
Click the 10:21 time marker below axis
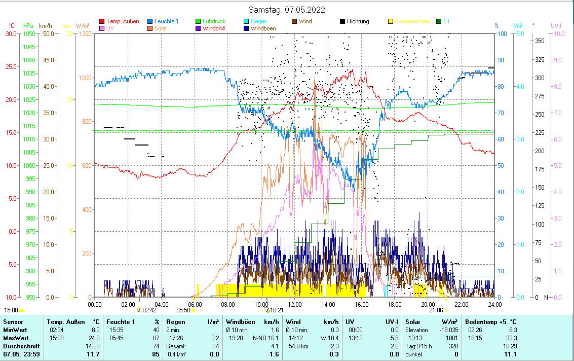(276, 310)
